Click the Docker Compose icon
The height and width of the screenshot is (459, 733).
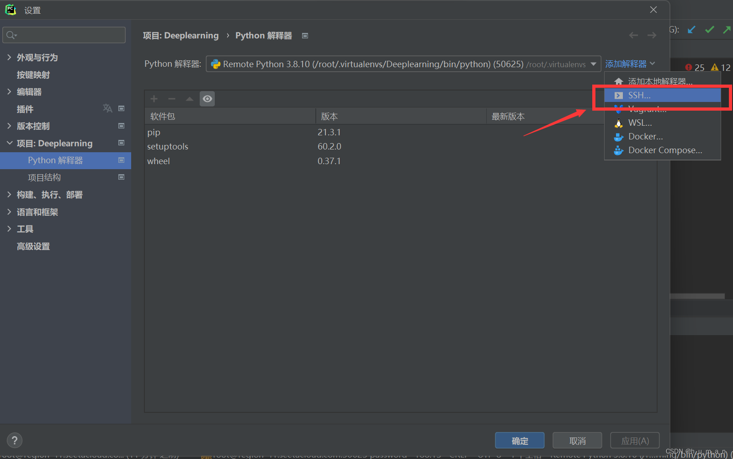[619, 150]
